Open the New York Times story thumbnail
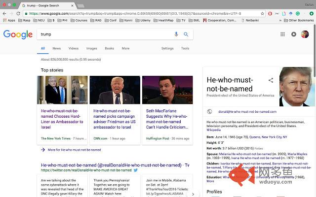The image size is (316, 197). pos(62,90)
